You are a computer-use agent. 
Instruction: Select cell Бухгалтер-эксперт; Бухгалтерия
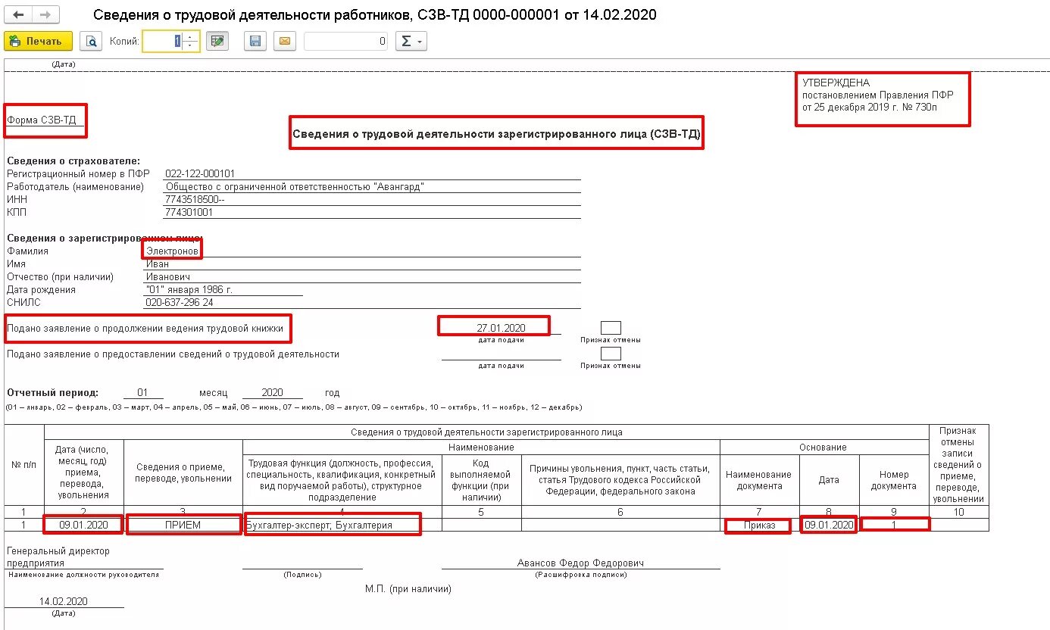pos(342,525)
